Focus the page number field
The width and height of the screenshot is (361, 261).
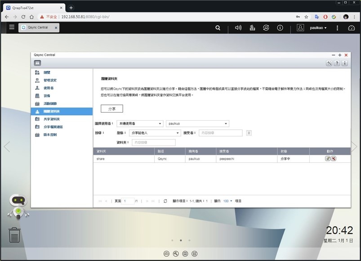point(128,201)
